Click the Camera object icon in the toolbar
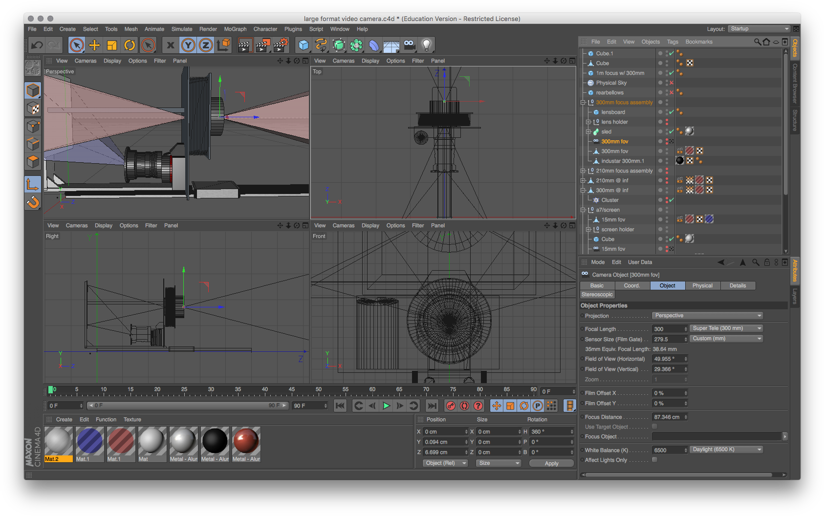The image size is (824, 516). [409, 45]
